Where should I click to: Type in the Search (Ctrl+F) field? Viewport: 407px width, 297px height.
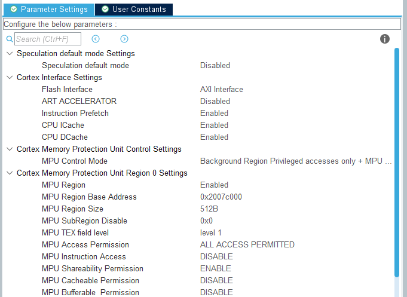click(48, 39)
